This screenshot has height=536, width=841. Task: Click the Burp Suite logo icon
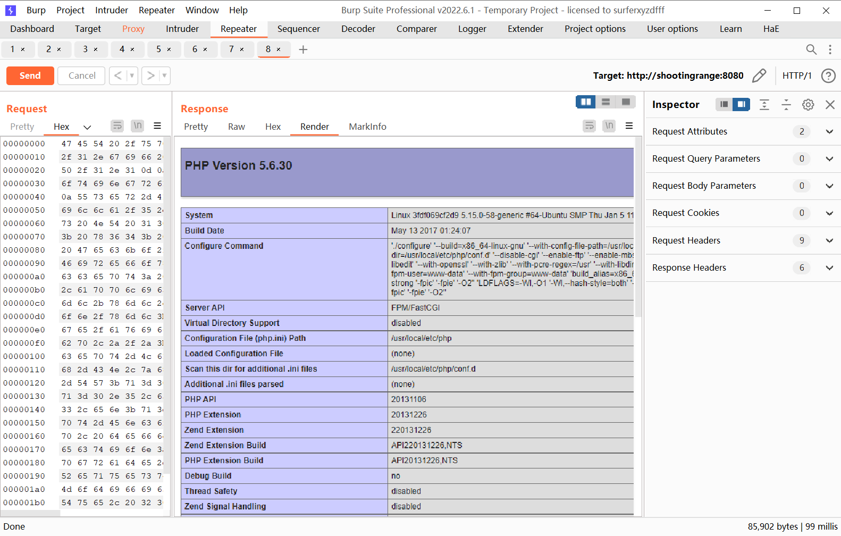point(11,10)
